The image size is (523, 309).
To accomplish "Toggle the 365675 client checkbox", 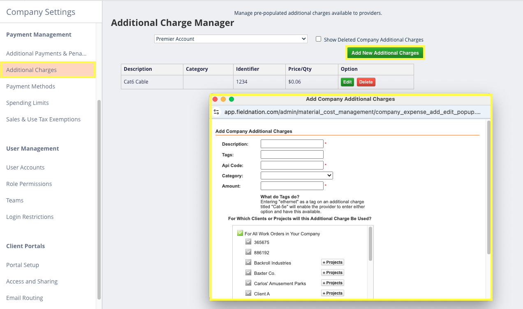I will pos(248,242).
